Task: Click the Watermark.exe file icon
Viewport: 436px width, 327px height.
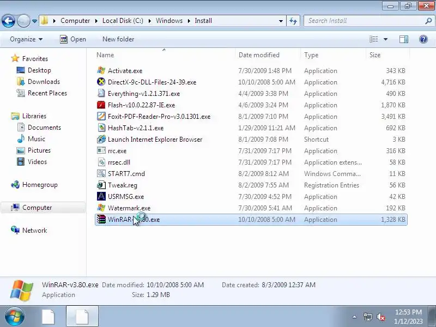Action: (101, 208)
